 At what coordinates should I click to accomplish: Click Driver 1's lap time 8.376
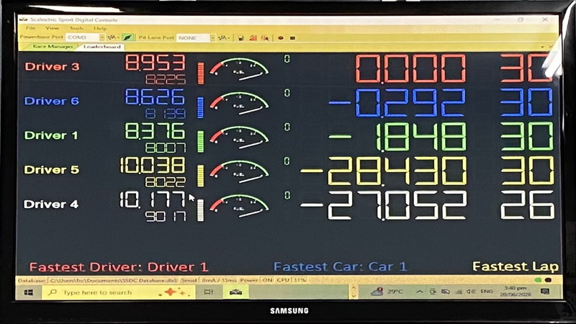tap(155, 131)
